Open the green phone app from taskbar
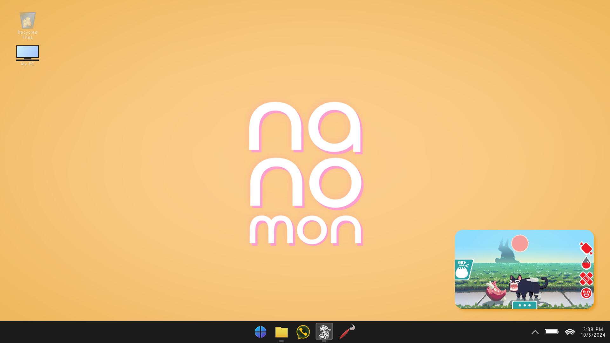The image size is (610, 343). click(x=302, y=332)
